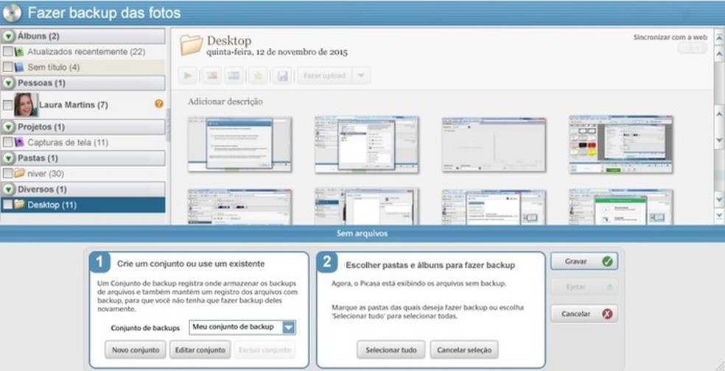The width and height of the screenshot is (725, 371).
Task: Jump to top with scrollbar double-up arrow
Action: (719, 38)
